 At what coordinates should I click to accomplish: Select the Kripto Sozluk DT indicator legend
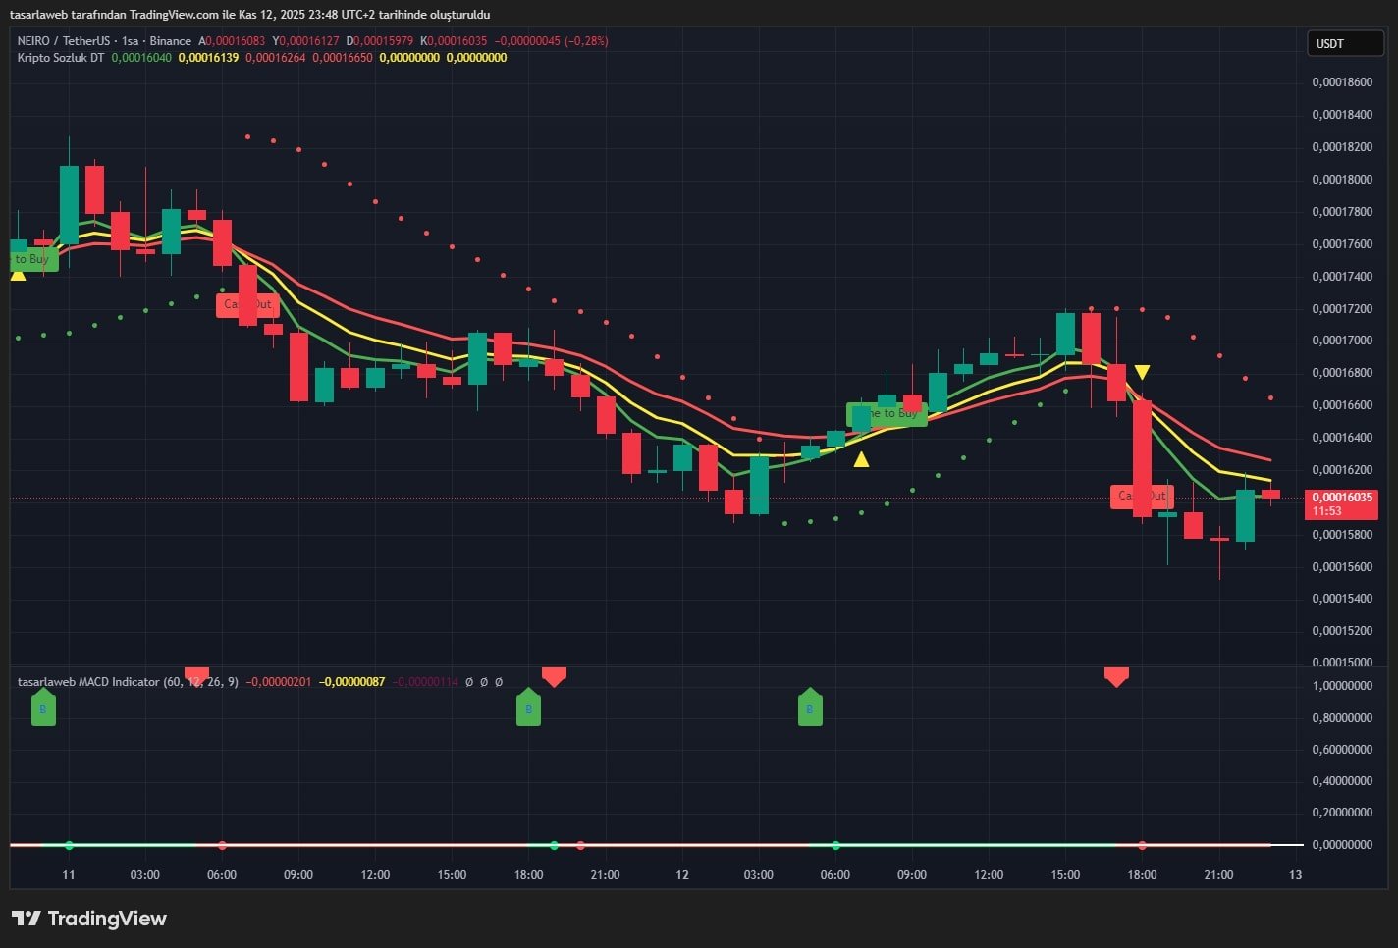(x=61, y=58)
